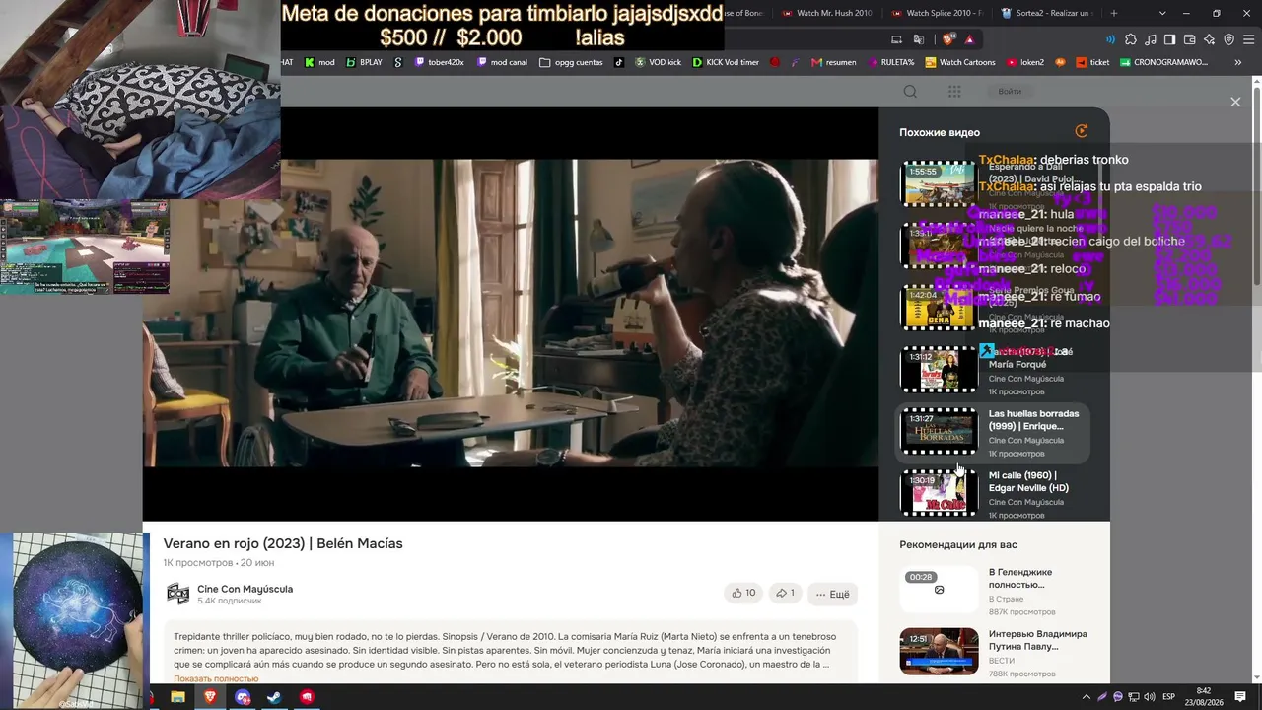Screen dimensions: 1262x710
Task: Open the mod bookmark
Action: pos(319,62)
